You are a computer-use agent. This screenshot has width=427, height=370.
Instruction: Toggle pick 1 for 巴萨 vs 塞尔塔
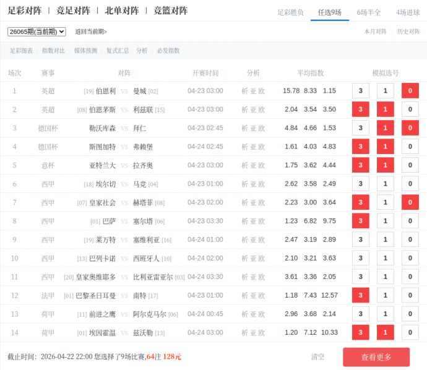tap(385, 221)
